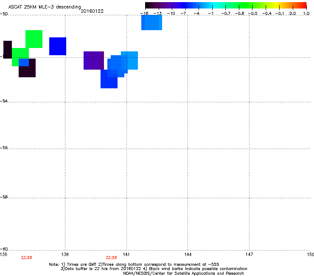Click the isolated light-blue data patch under the color bar
Screen dimensions: 314x276
(151, 23)
